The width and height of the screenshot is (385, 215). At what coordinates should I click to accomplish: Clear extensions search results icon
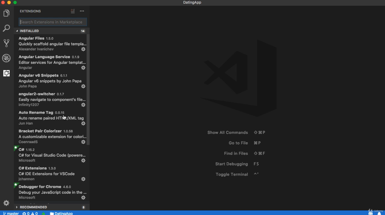(73, 11)
